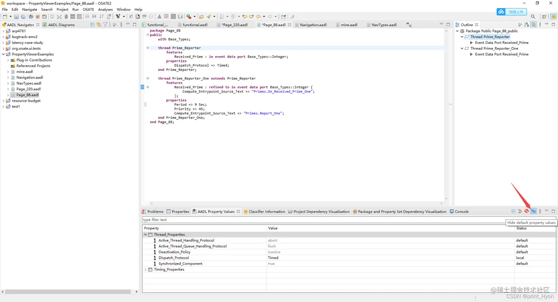Expand the Plug-in Contributions node
This screenshot has width=558, height=302.
pyautogui.click(x=8, y=60)
